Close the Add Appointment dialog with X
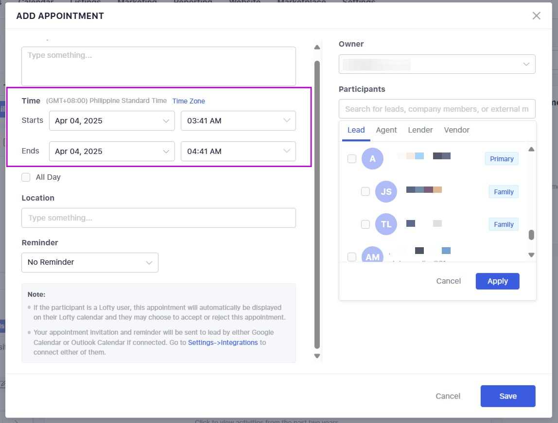 [536, 16]
